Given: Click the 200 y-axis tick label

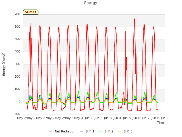Looking at the screenshot, I should (17, 77).
